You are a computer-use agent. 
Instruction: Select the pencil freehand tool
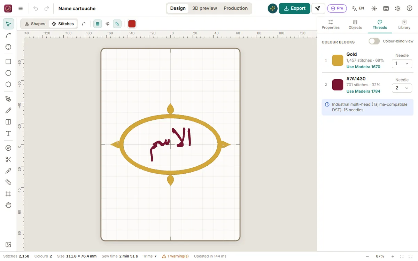[x=8, y=111]
